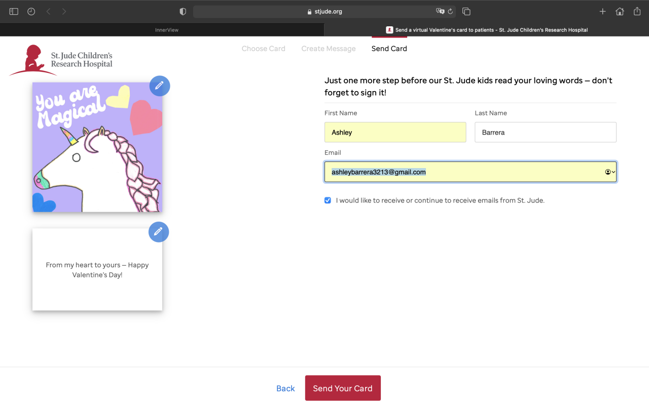Open the tab overview icon

[x=466, y=11]
